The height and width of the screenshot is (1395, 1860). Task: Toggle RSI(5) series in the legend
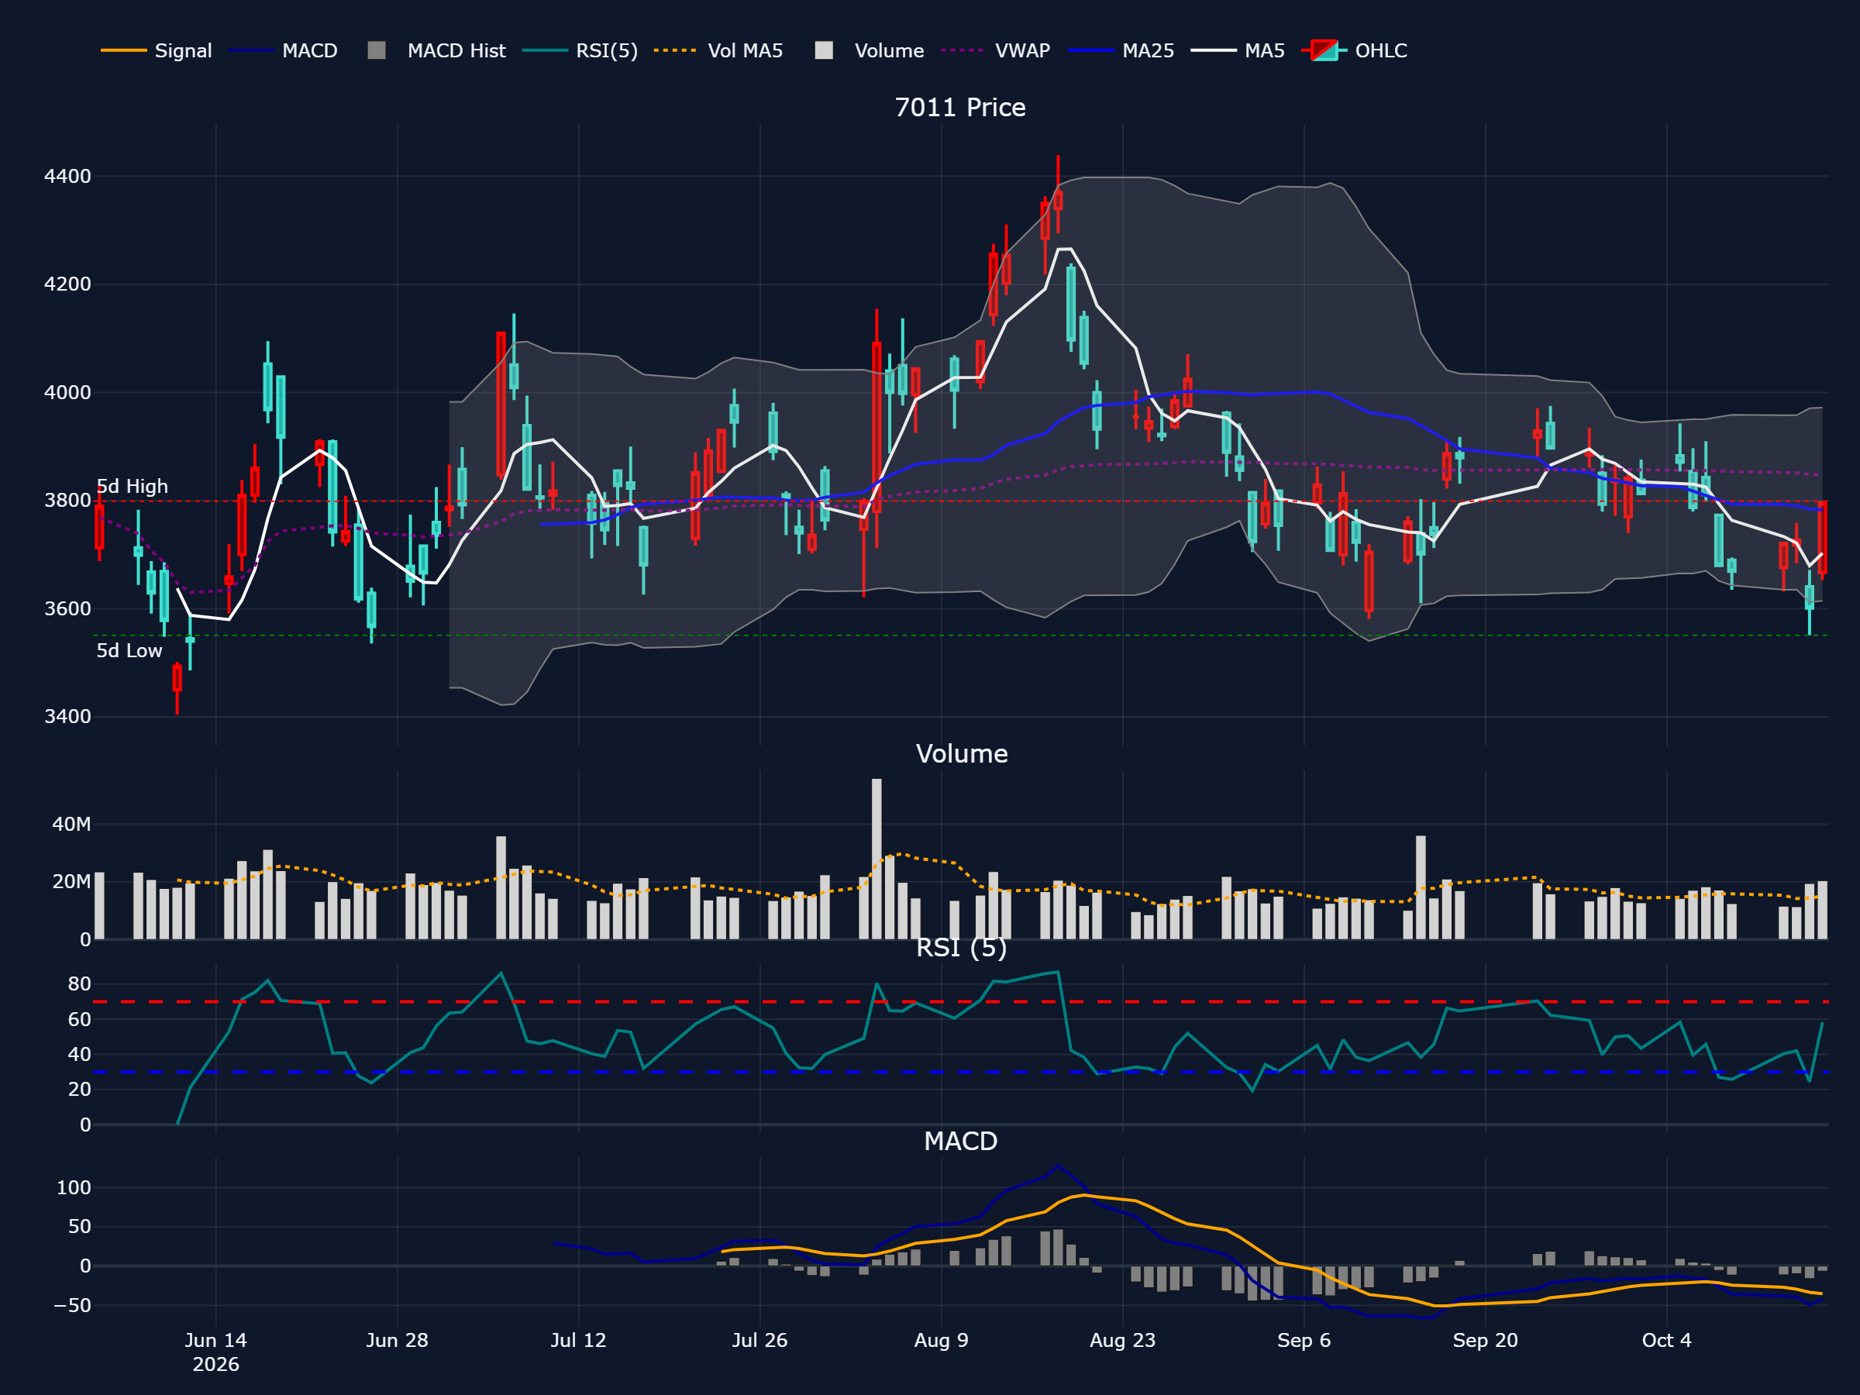580,50
